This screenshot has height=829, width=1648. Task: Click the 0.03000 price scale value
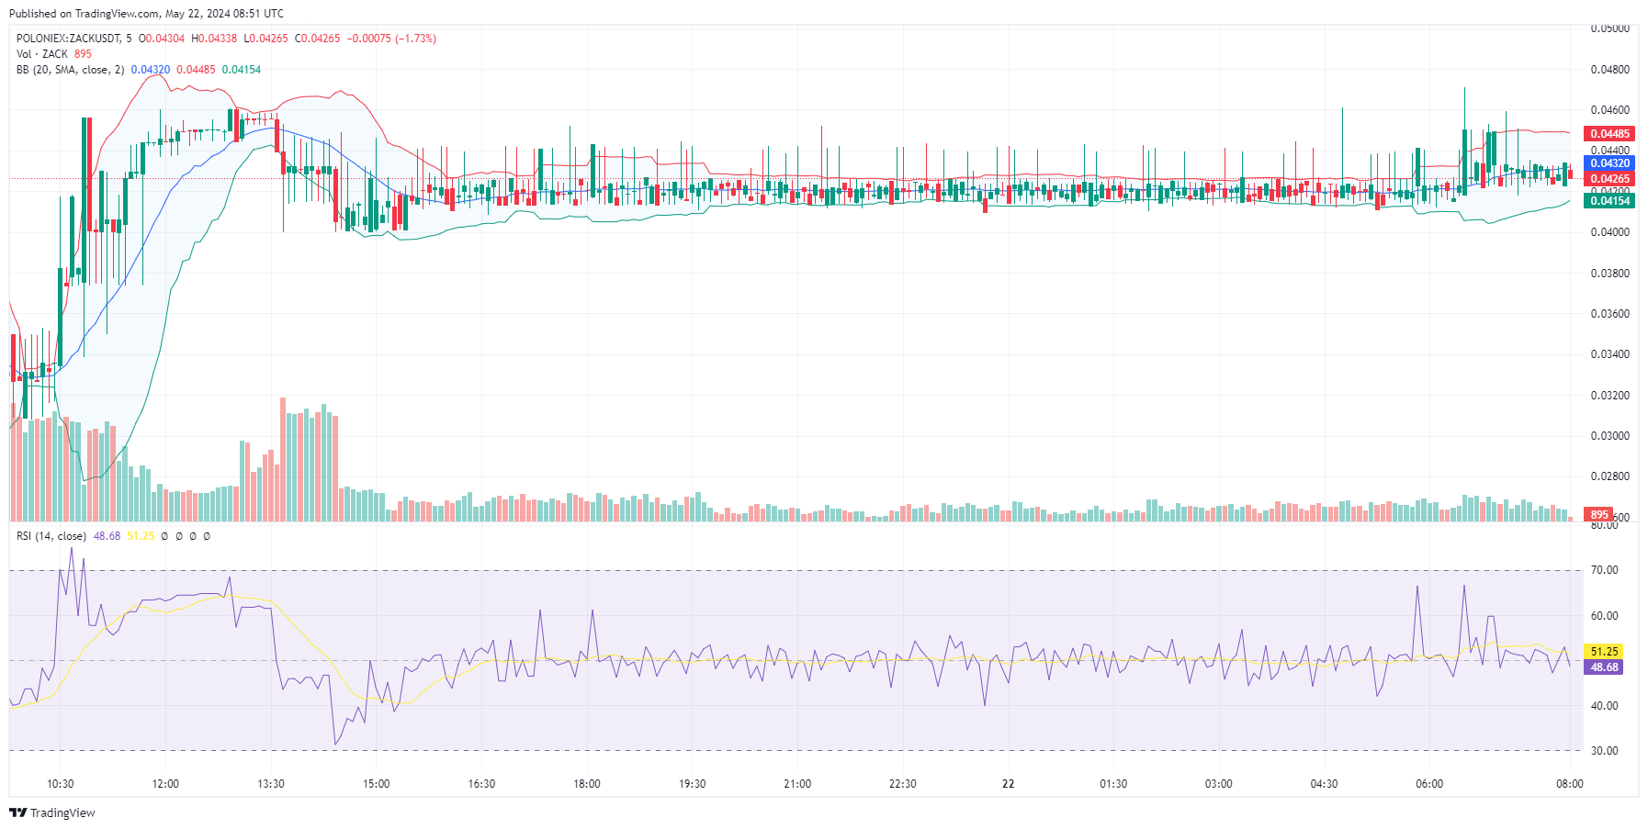click(x=1610, y=436)
